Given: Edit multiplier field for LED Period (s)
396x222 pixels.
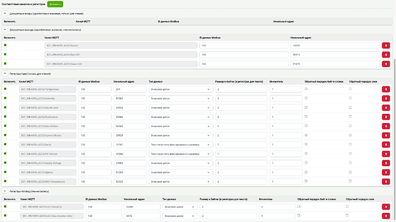Looking at the screenshot, I should [277, 207].
